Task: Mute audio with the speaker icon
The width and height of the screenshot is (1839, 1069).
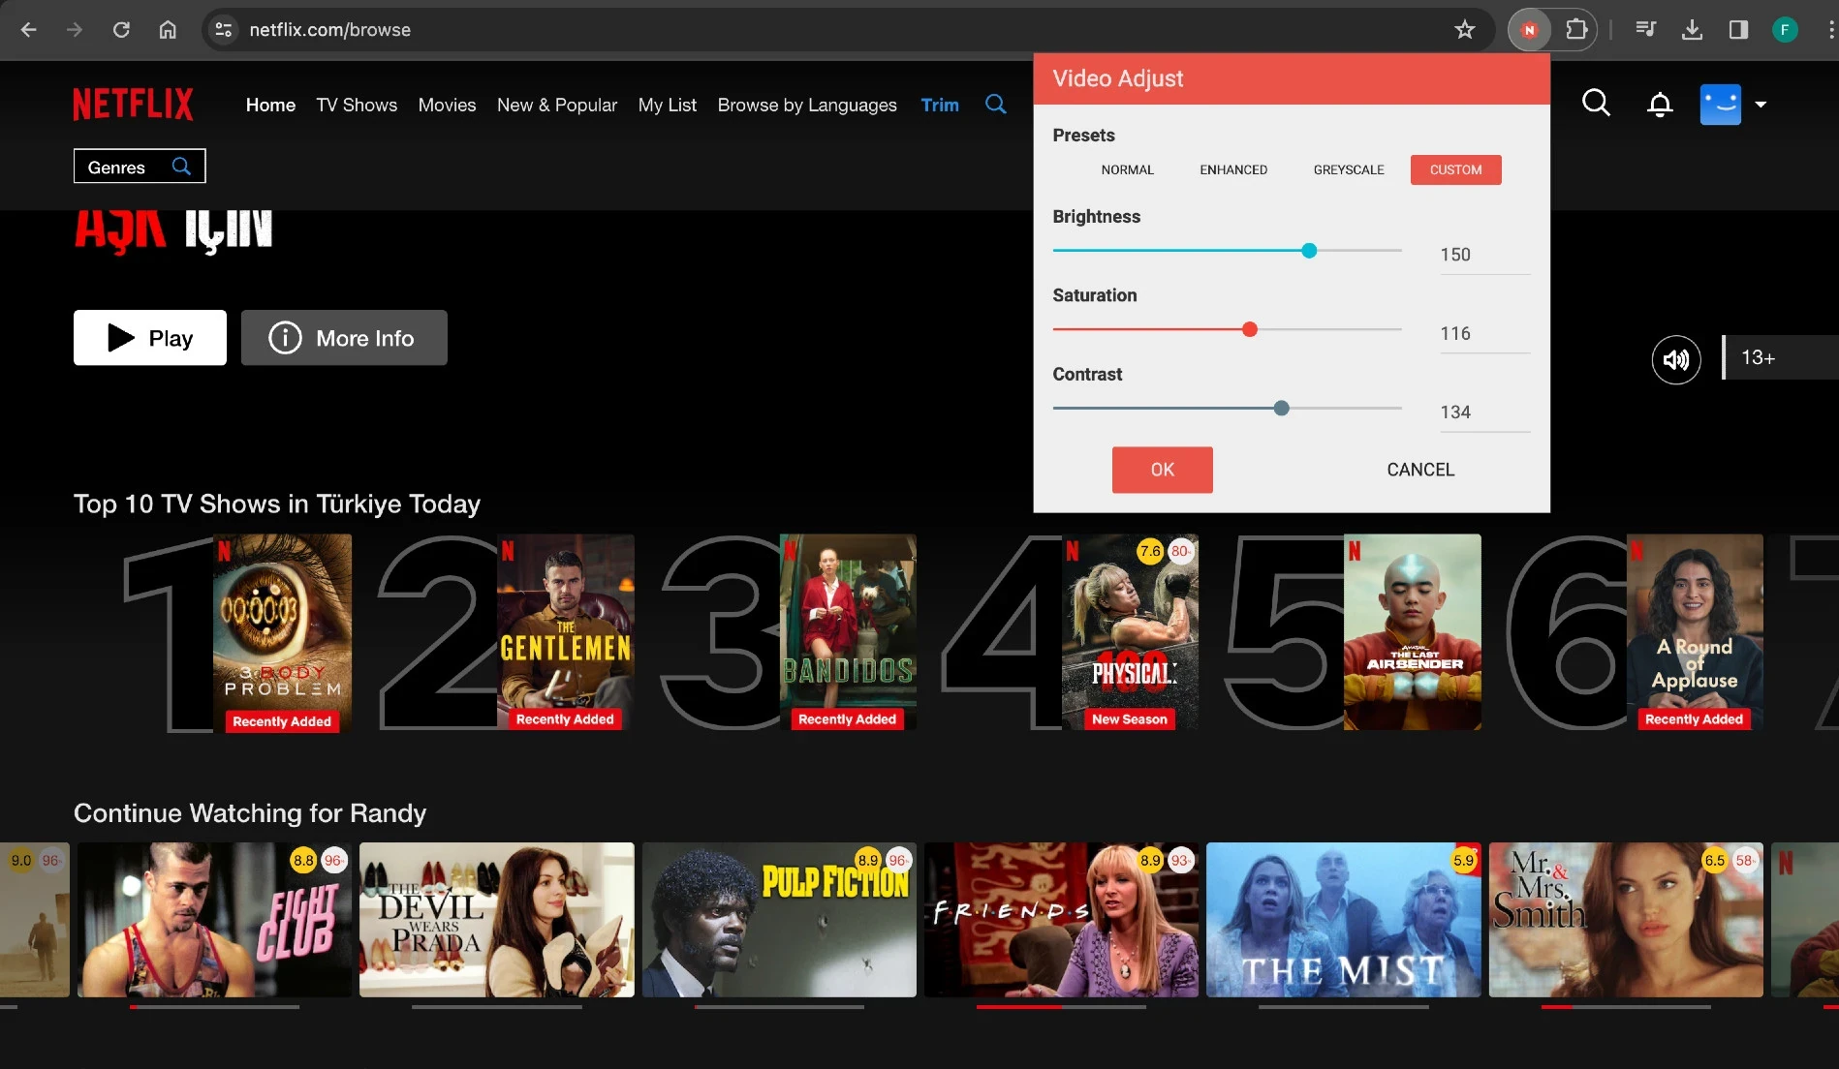Action: pos(1675,360)
